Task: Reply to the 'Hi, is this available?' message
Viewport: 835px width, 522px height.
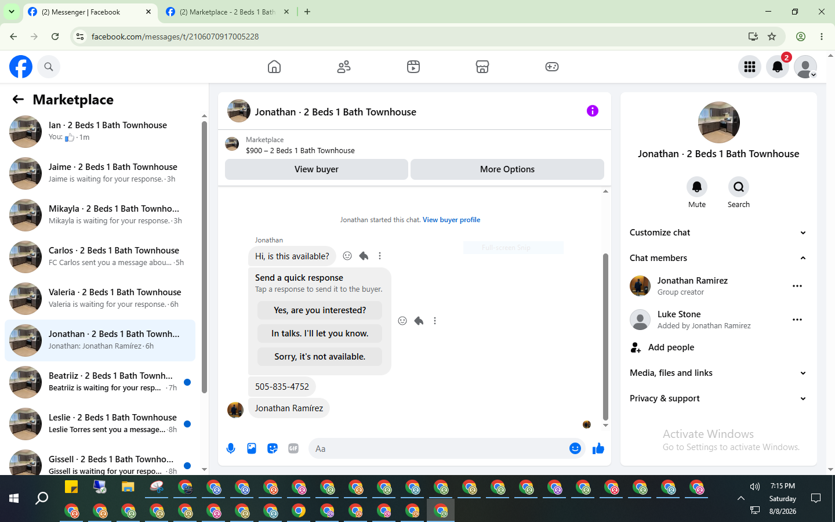Action: [364, 256]
